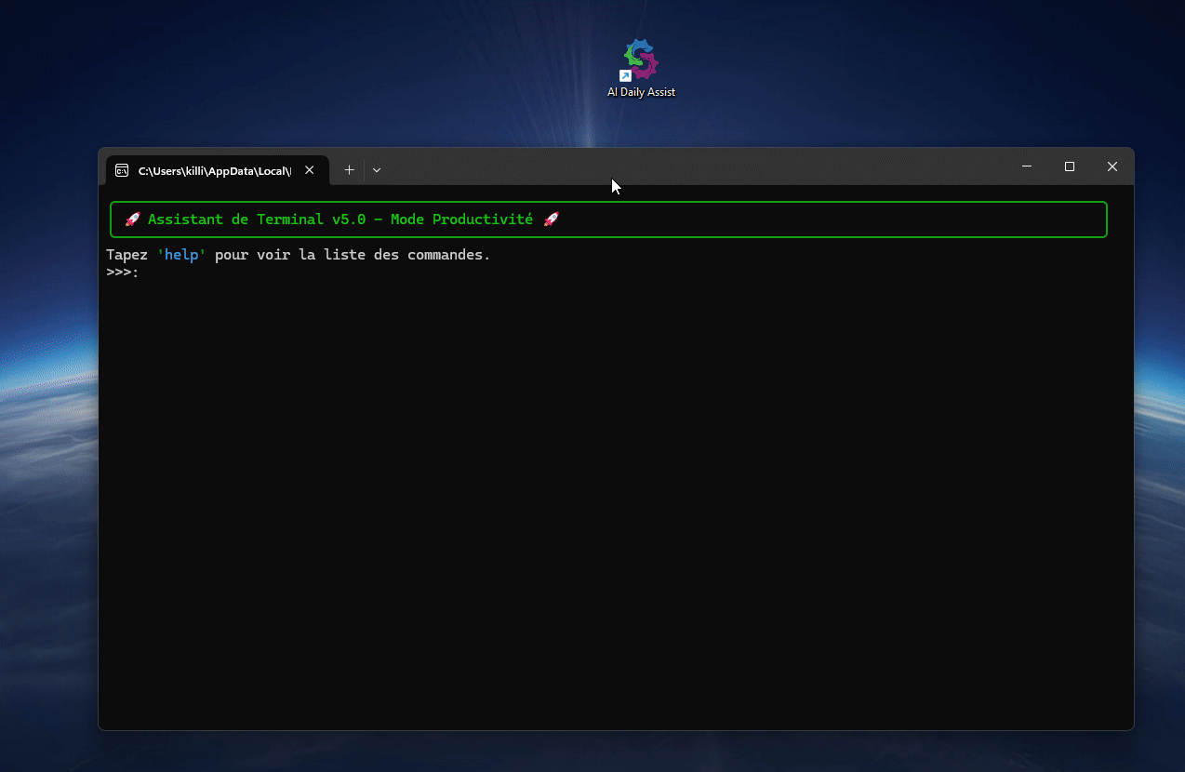Minimize the terminal window

click(1027, 166)
